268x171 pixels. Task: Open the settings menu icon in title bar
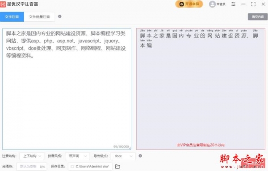[233, 4]
